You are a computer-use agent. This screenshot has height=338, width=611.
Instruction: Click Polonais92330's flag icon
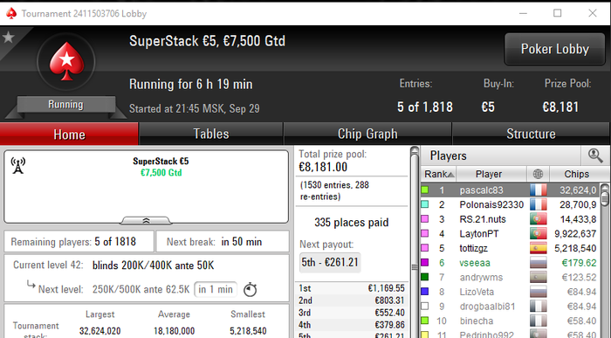pyautogui.click(x=539, y=204)
